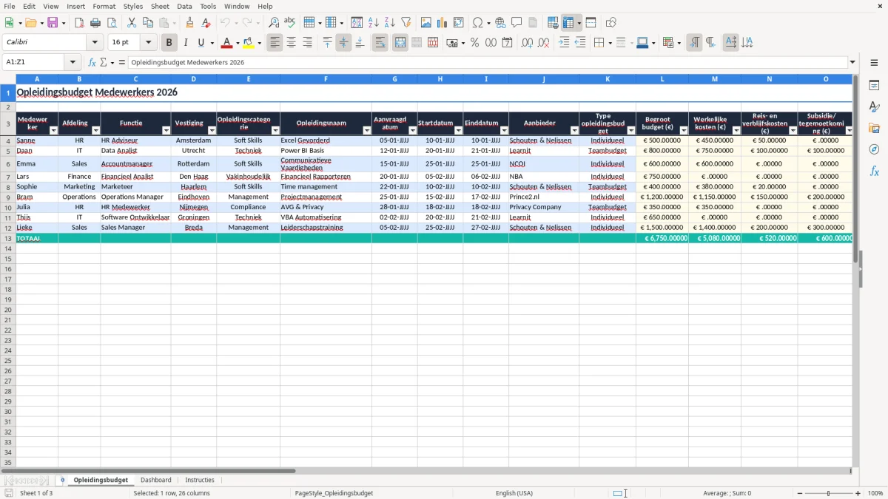
Task: Clear direct formatting icon
Action: click(206, 23)
